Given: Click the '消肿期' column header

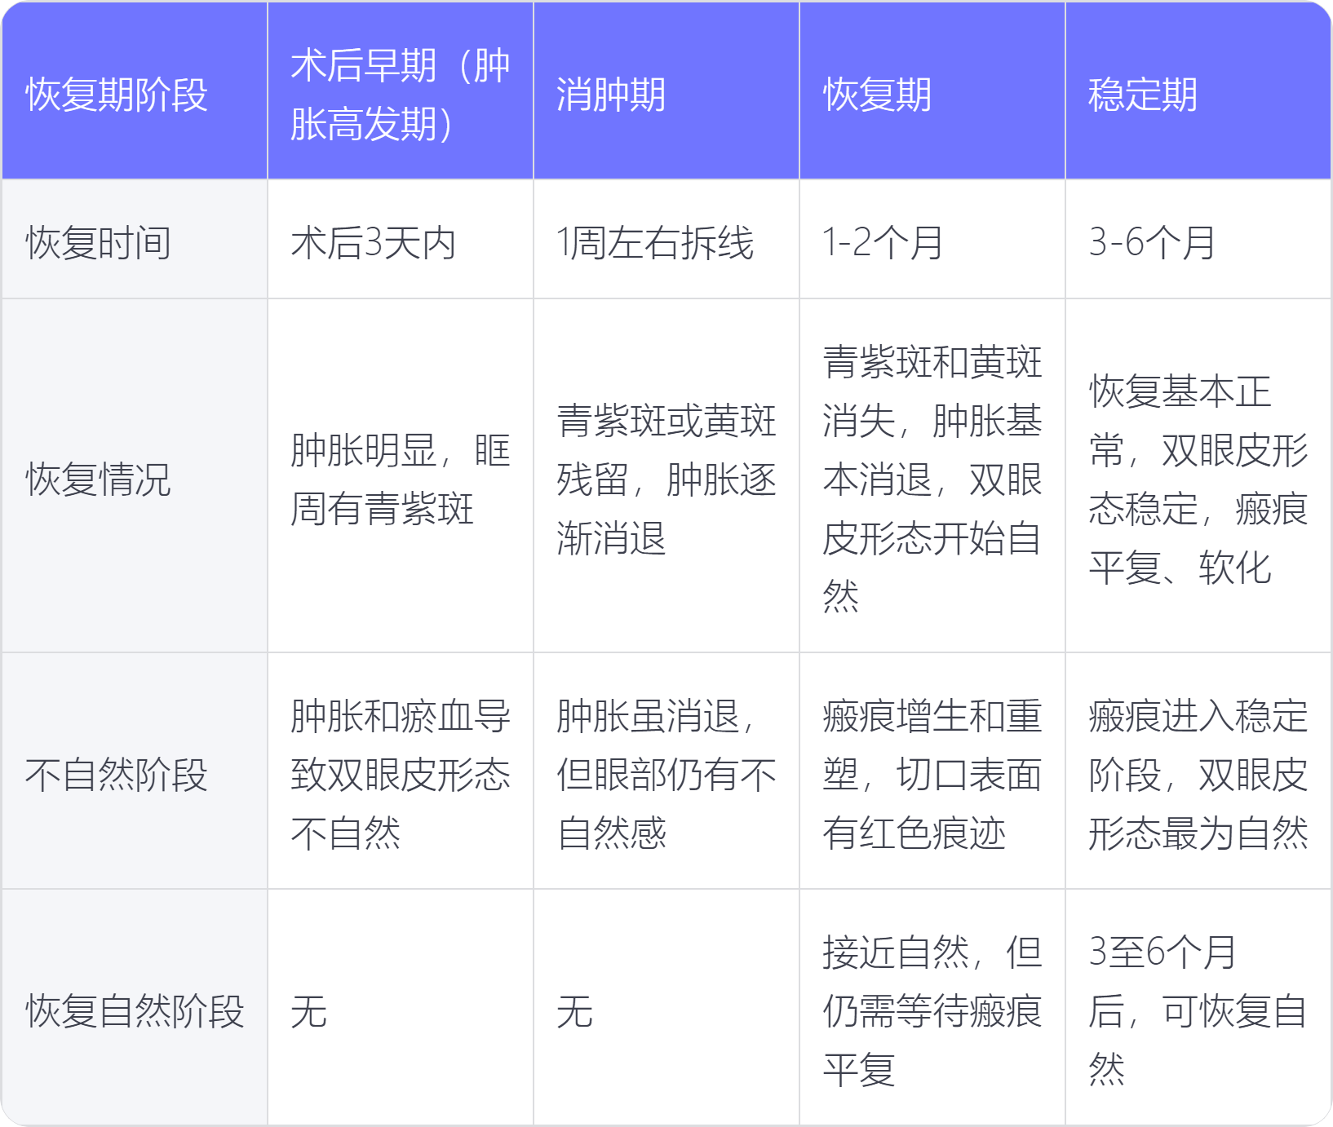Looking at the screenshot, I should click(611, 95).
